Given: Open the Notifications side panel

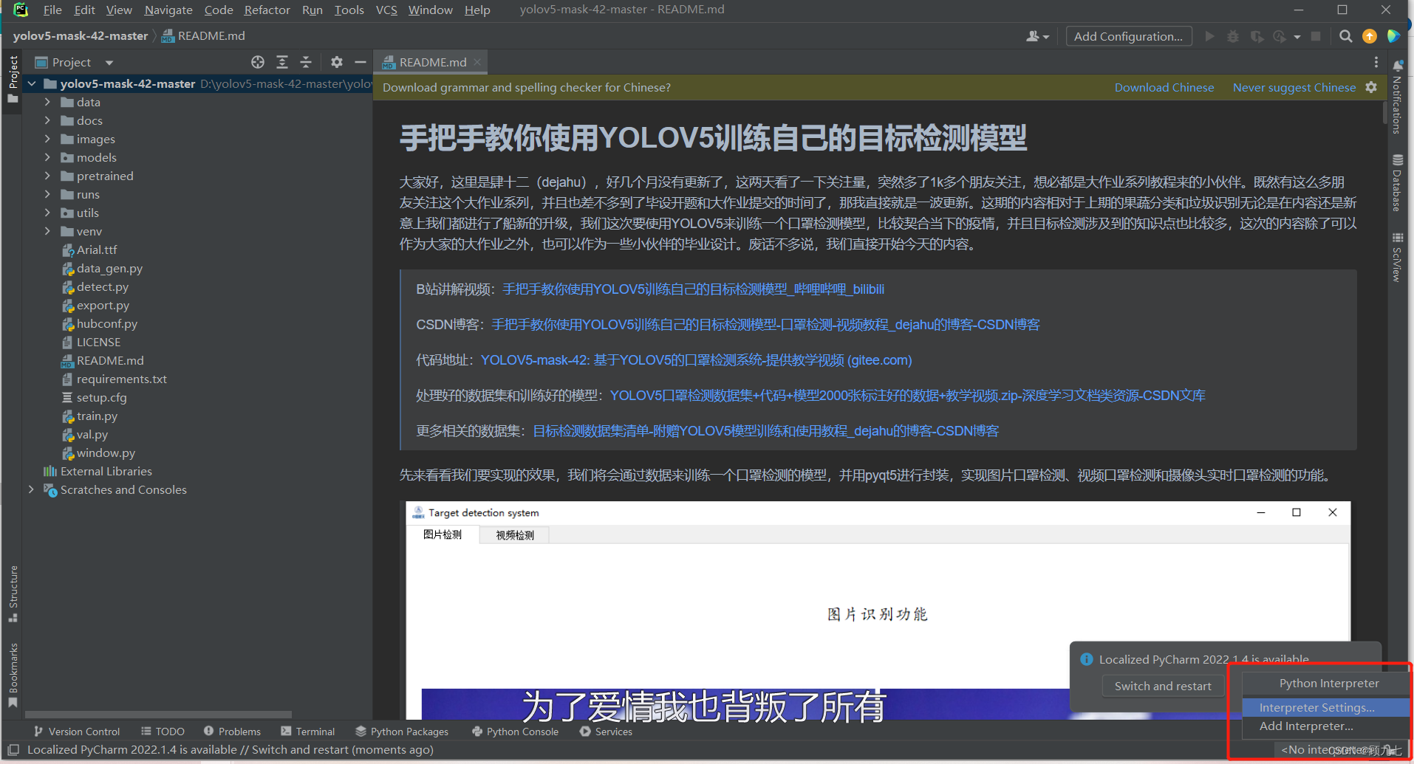Looking at the screenshot, I should (x=1397, y=97).
